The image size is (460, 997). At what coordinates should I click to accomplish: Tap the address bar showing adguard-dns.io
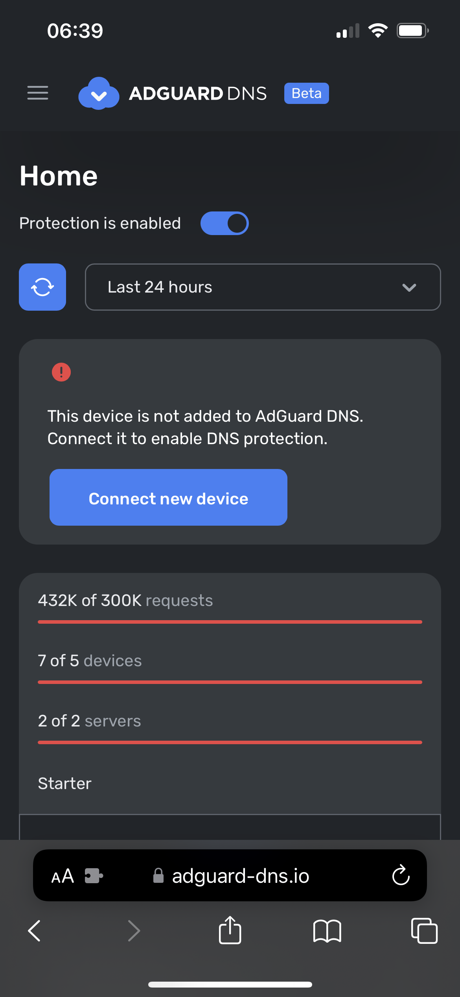240,876
